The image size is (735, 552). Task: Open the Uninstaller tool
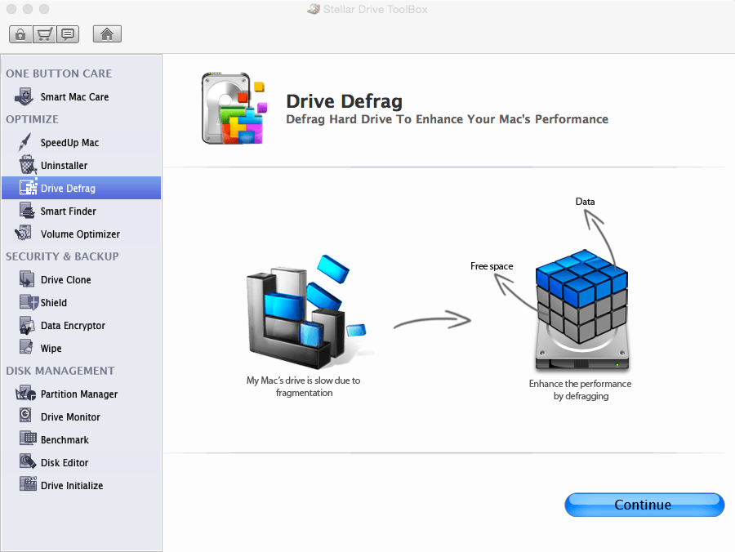pyautogui.click(x=64, y=166)
